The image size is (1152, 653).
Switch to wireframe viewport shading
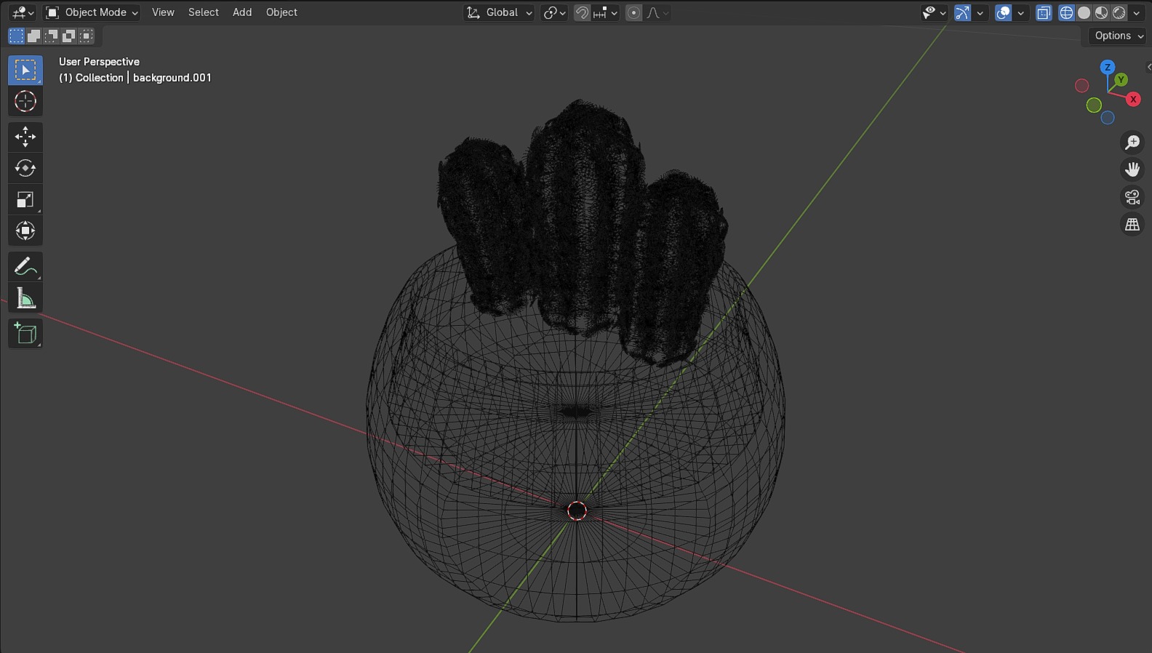[x=1066, y=12]
